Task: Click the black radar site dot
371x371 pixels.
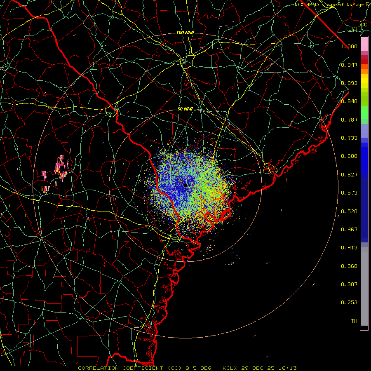Action: (186, 185)
